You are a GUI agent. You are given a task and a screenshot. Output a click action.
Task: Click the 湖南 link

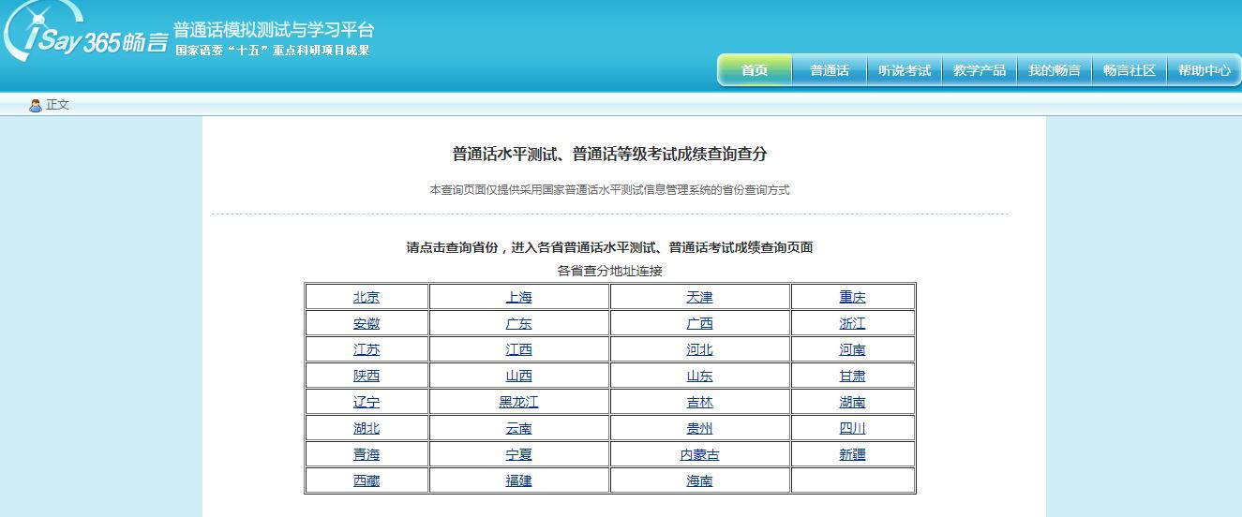[852, 402]
